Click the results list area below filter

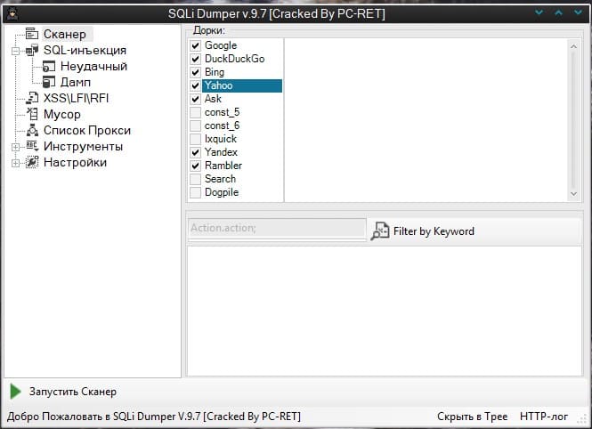point(385,311)
